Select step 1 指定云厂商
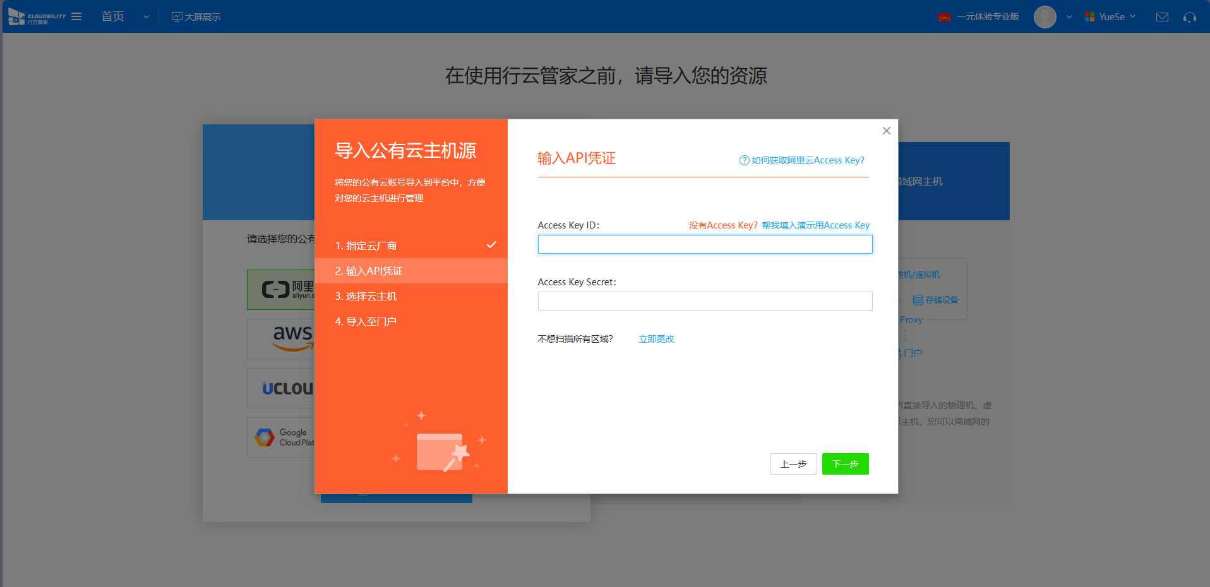The width and height of the screenshot is (1210, 587). pyautogui.click(x=366, y=246)
